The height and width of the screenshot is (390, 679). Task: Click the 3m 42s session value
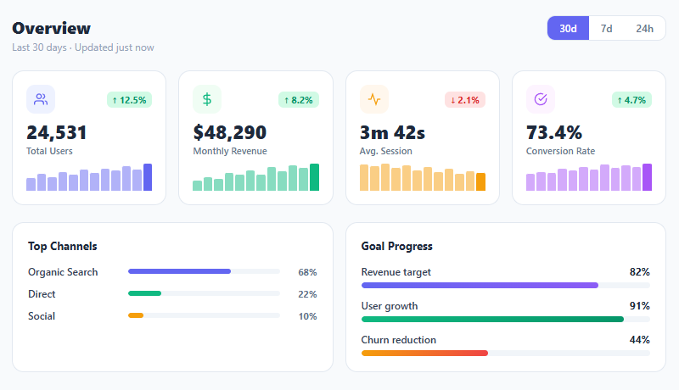click(x=392, y=133)
